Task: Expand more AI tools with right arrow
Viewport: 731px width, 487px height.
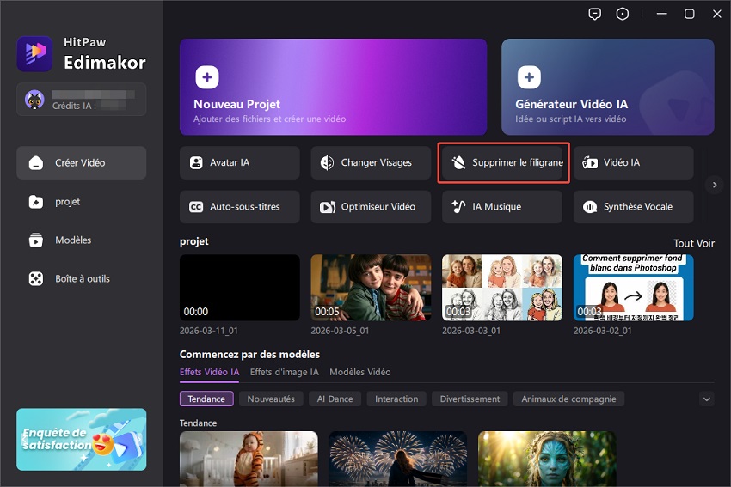Action: [x=712, y=185]
